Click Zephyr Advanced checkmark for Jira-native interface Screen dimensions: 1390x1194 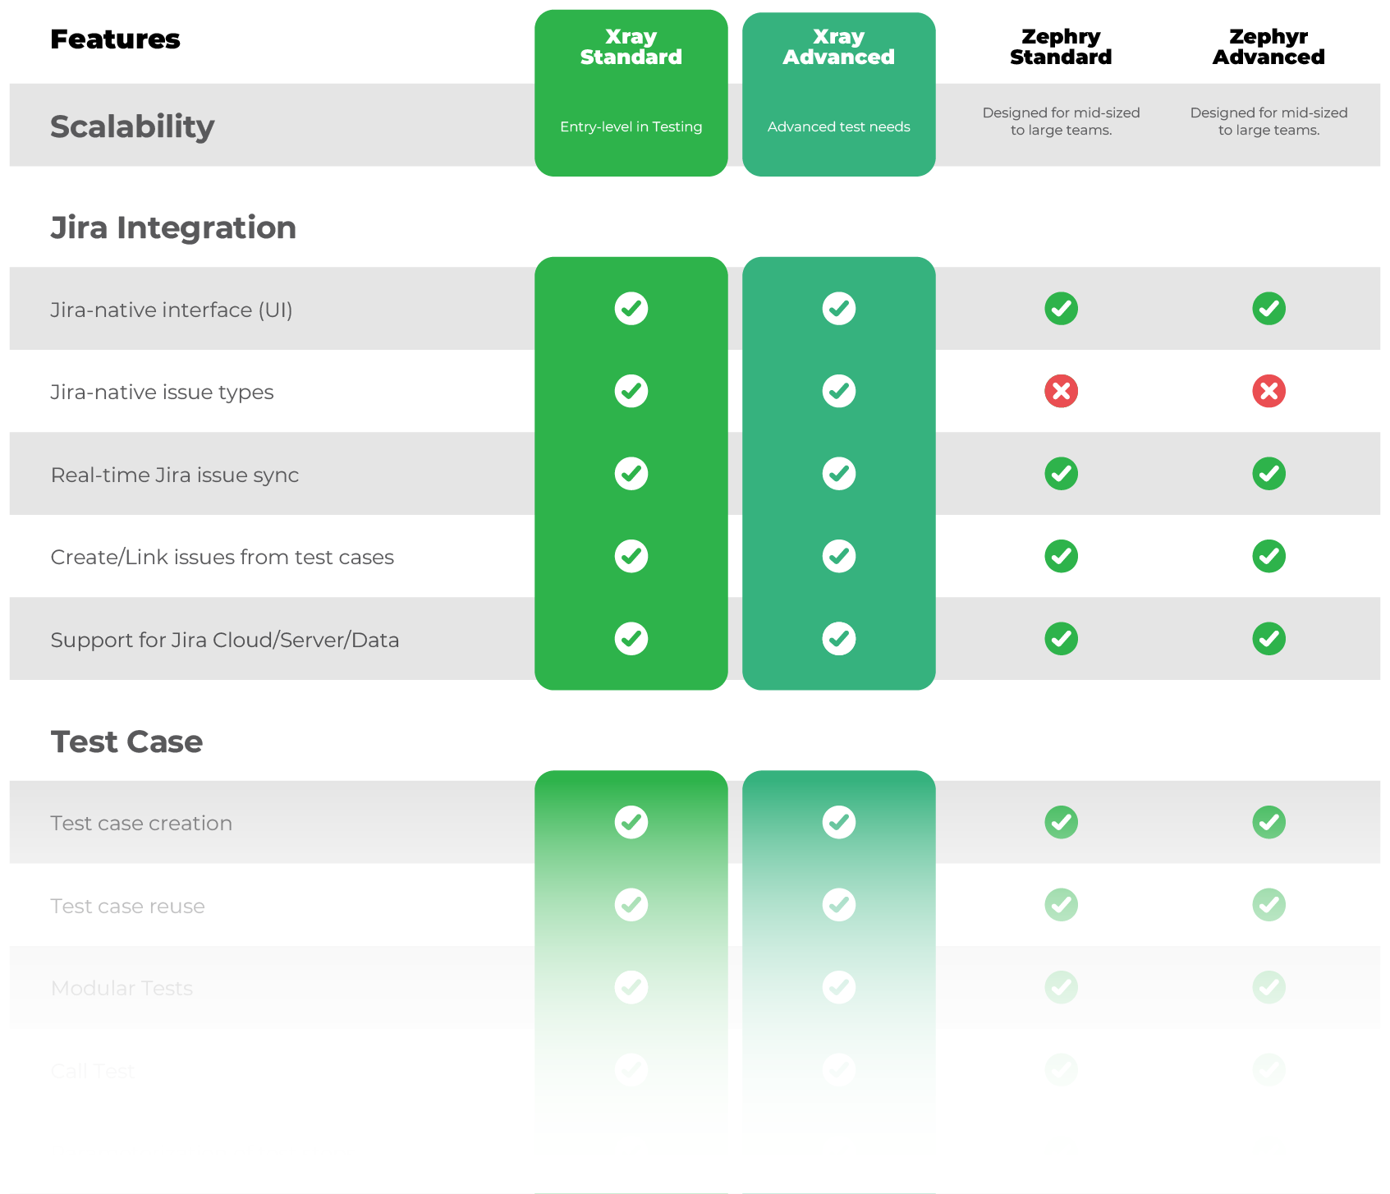click(x=1268, y=309)
